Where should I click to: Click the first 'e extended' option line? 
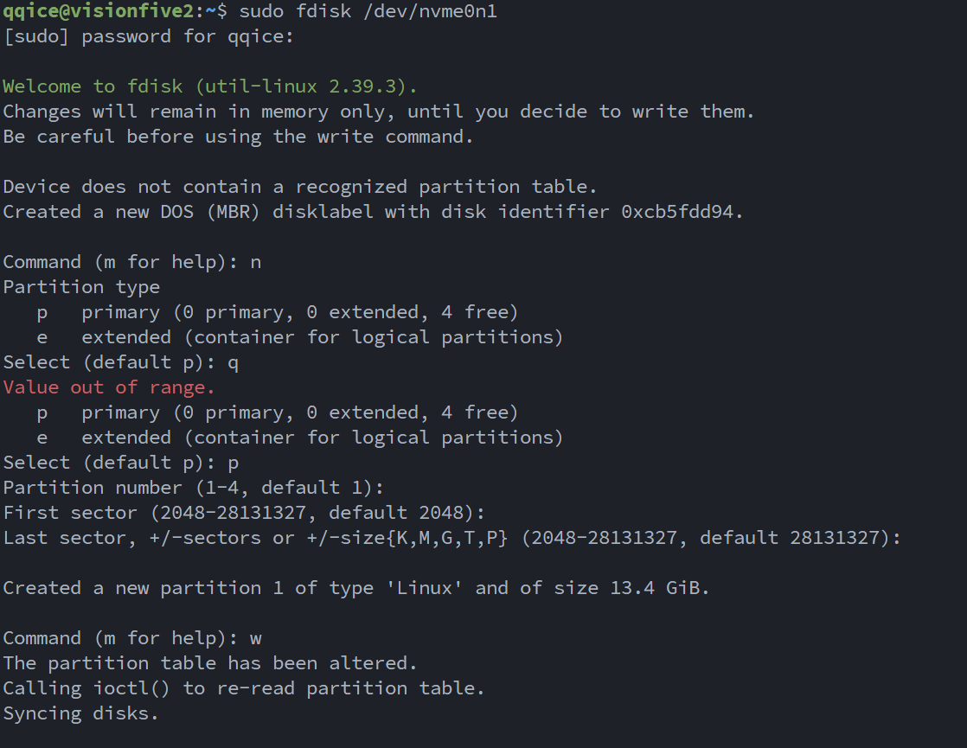point(299,337)
